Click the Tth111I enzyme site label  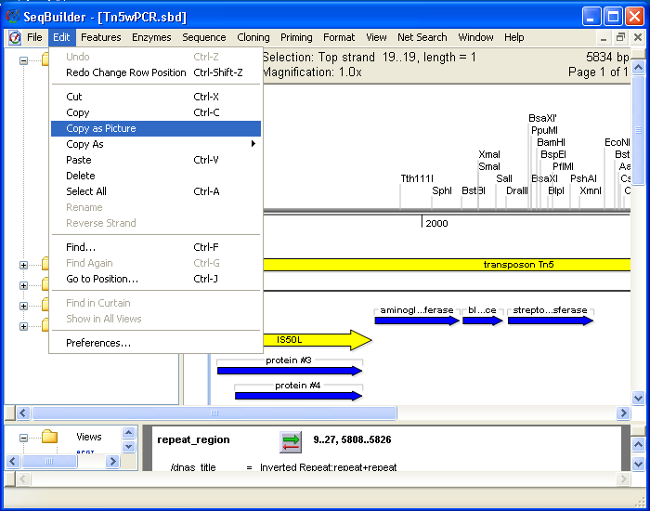tap(417, 178)
